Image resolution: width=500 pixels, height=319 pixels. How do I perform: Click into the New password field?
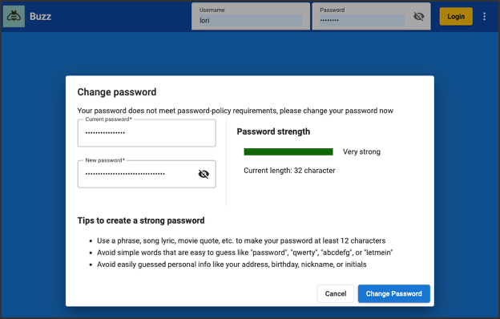tap(147, 174)
